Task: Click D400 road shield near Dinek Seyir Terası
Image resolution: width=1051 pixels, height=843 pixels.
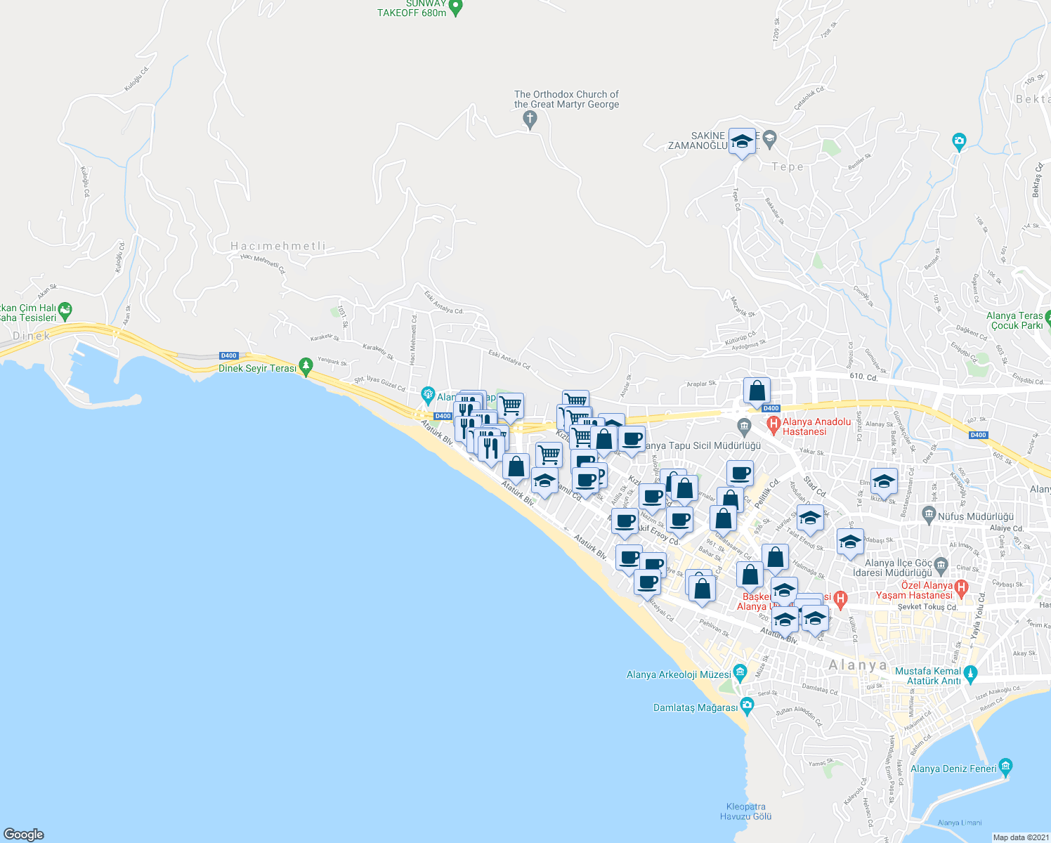Action: [x=228, y=355]
